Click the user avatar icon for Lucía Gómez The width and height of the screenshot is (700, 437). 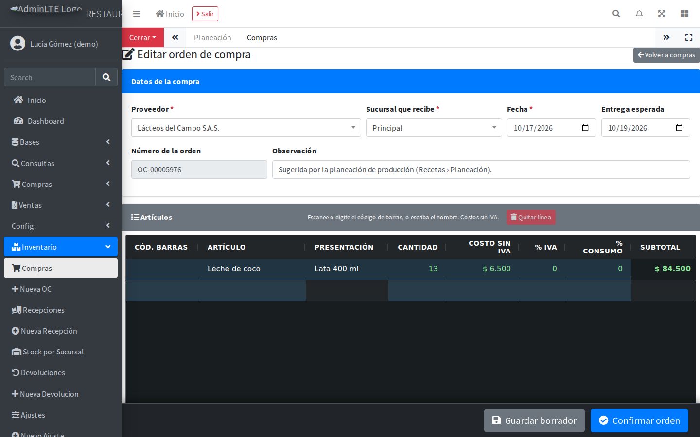[x=17, y=44]
